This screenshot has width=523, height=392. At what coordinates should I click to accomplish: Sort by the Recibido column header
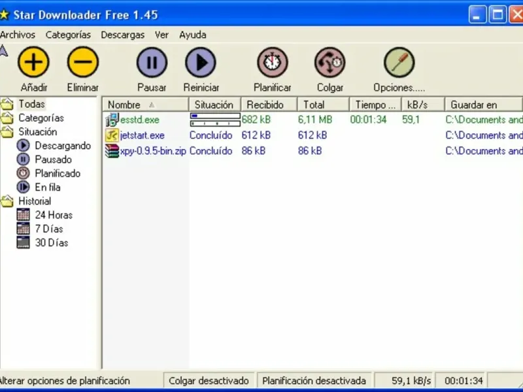(x=269, y=105)
